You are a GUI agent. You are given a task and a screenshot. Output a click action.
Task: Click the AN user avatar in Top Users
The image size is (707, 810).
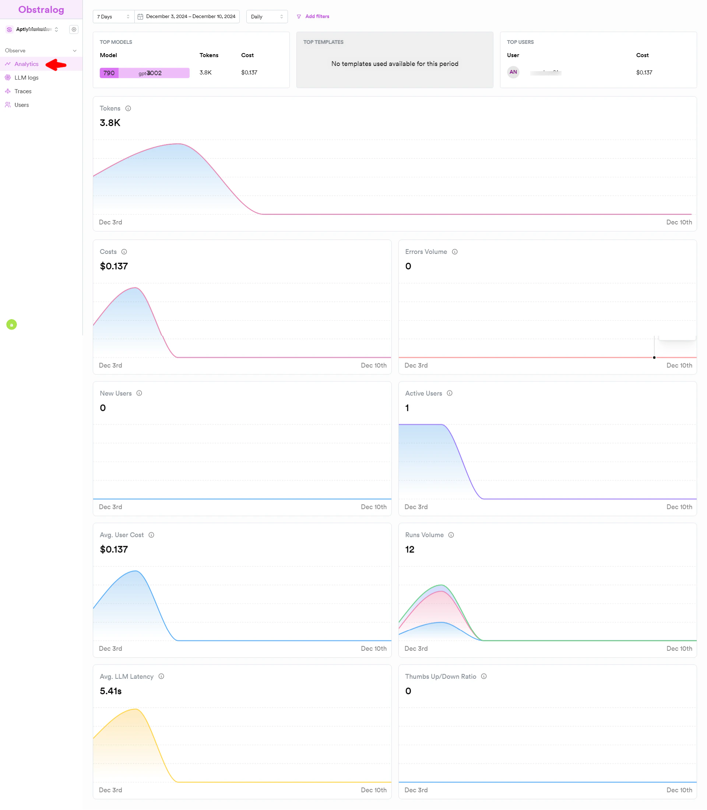point(513,72)
